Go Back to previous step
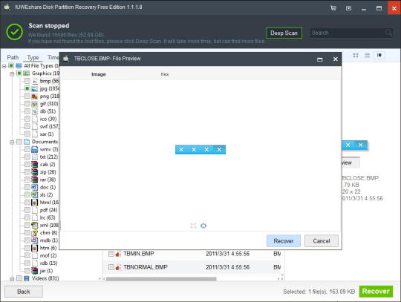 [24, 292]
